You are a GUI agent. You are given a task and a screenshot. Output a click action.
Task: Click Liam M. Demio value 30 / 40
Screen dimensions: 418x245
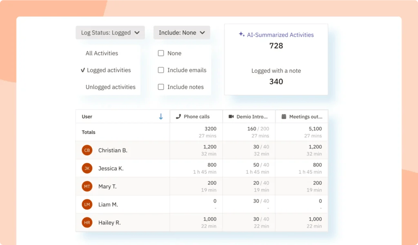(x=261, y=201)
